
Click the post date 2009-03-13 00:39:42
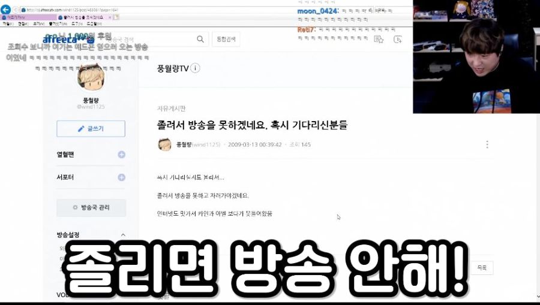(x=255, y=145)
